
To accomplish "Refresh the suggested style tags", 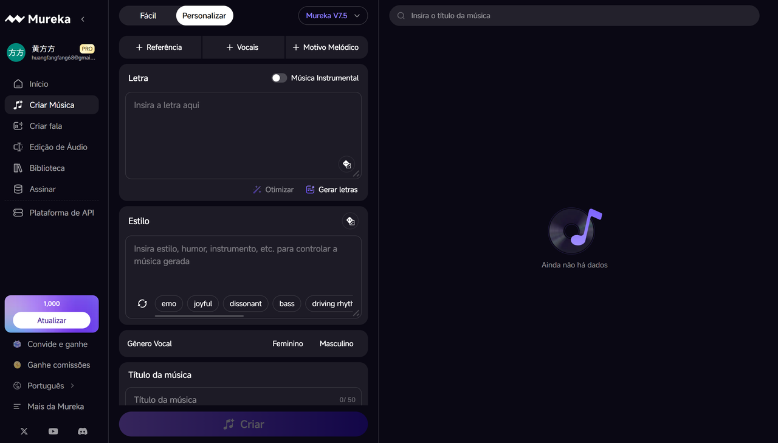I will click(142, 303).
